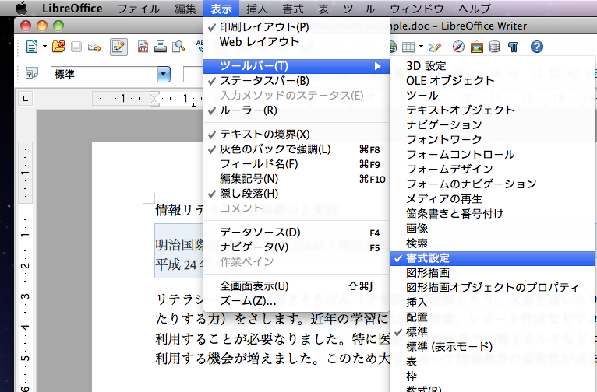
Task: Enable the 箇条書きと番号付け toolbar
Action: click(x=493, y=213)
